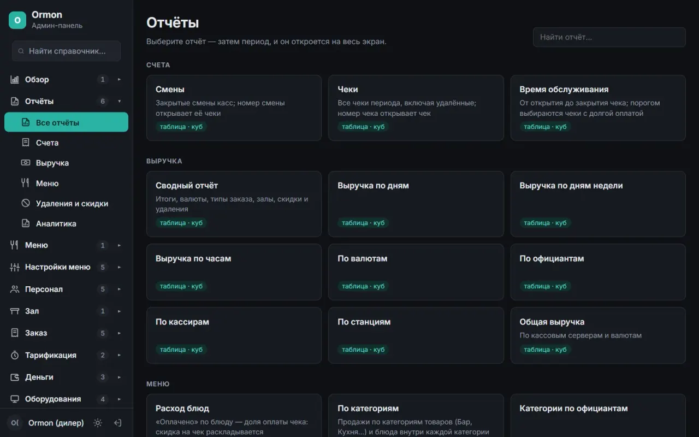Open the По станциям report card
This screenshot has width=699, height=437.
[416, 335]
